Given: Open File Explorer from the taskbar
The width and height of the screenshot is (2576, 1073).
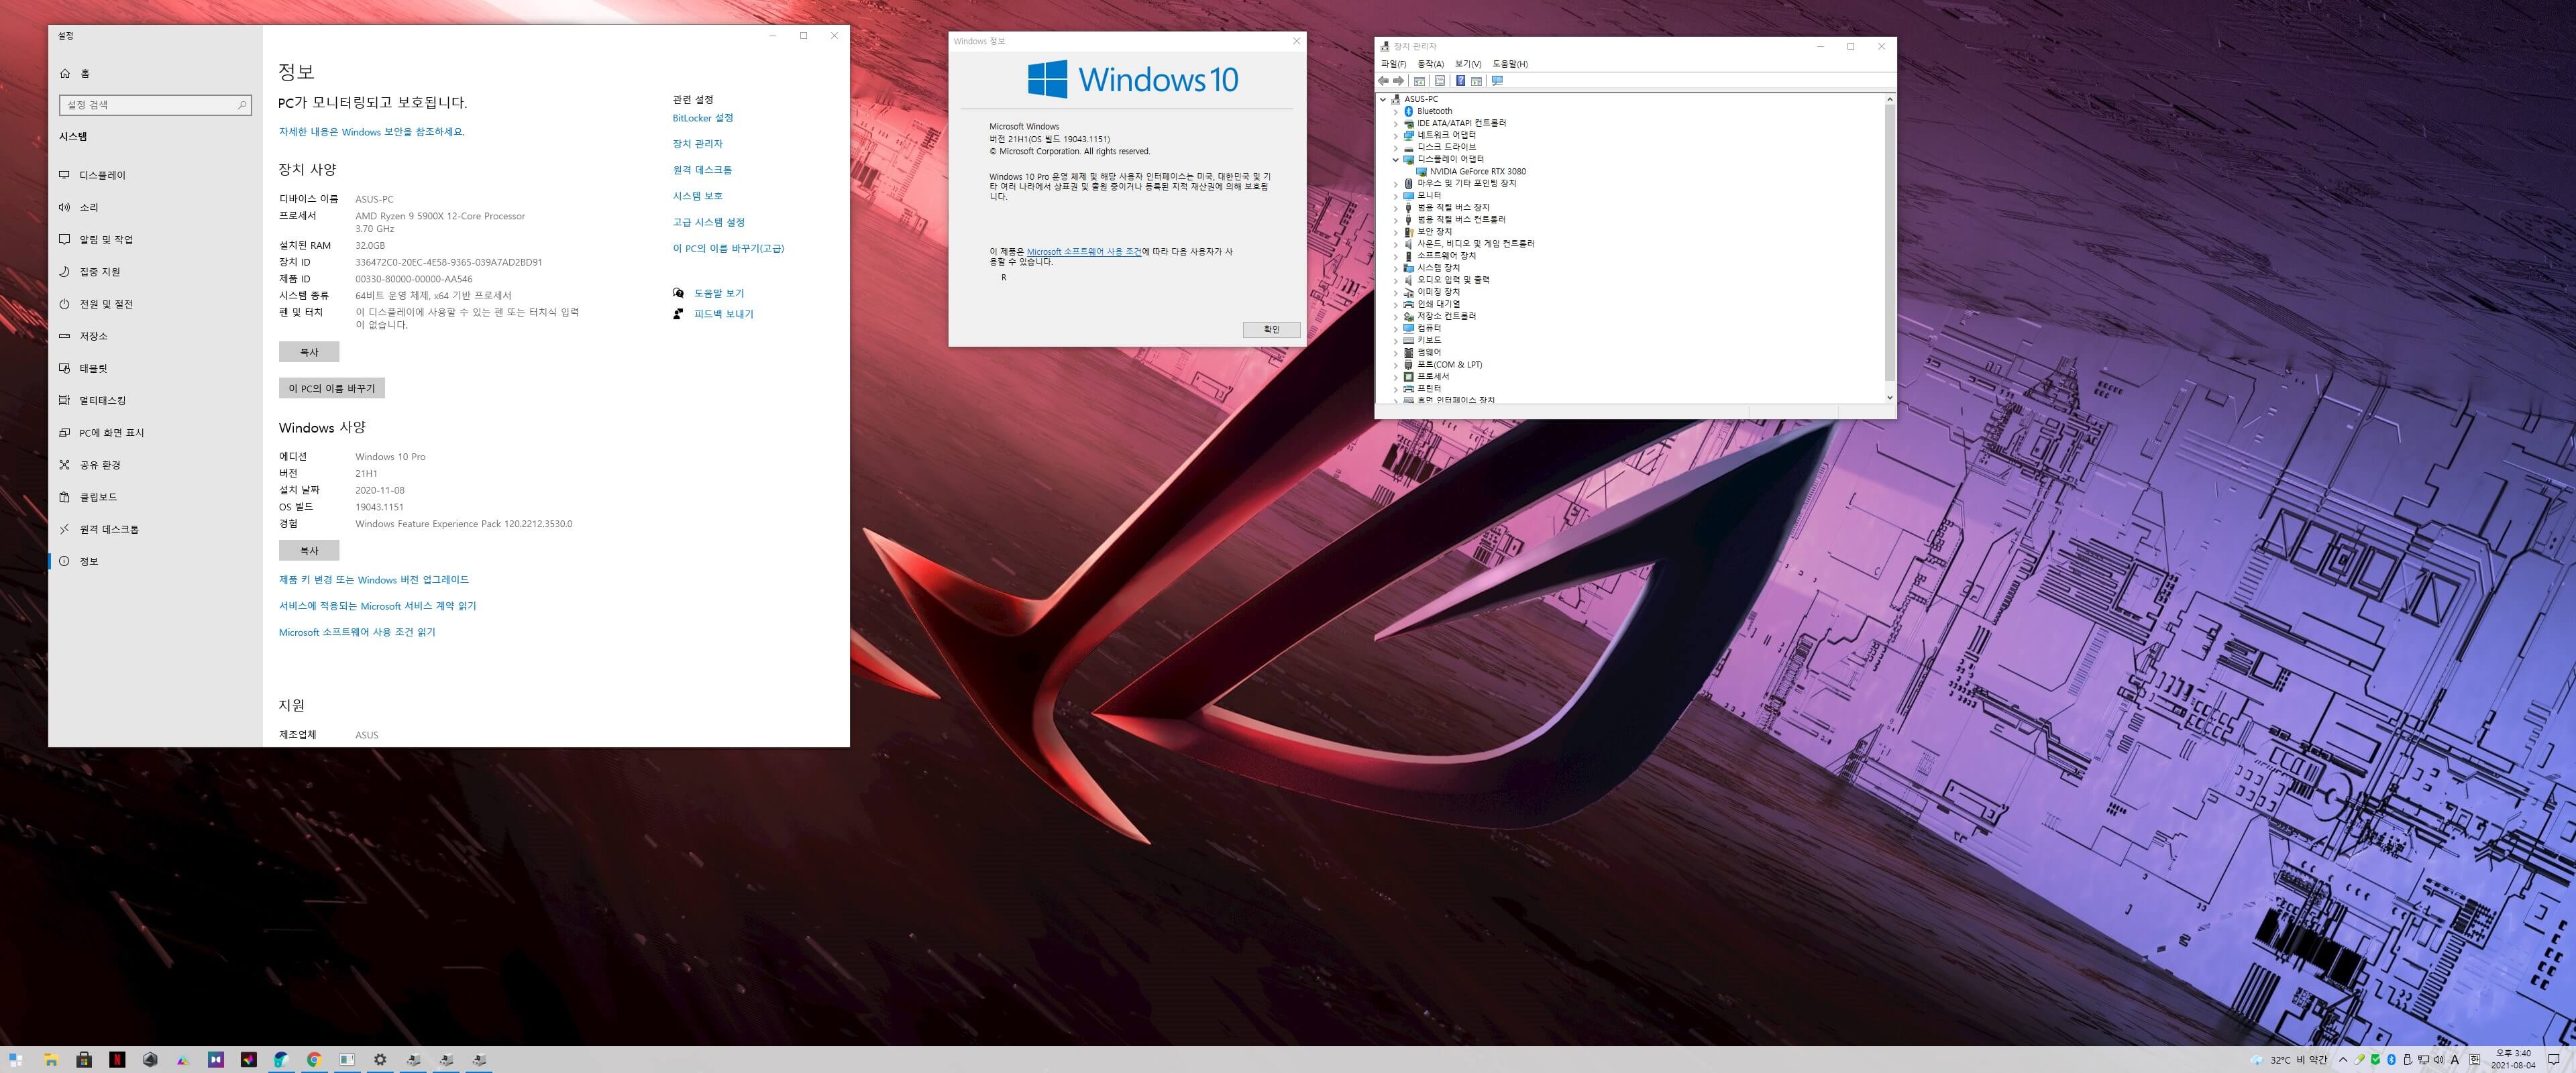Looking at the screenshot, I should 51,1060.
